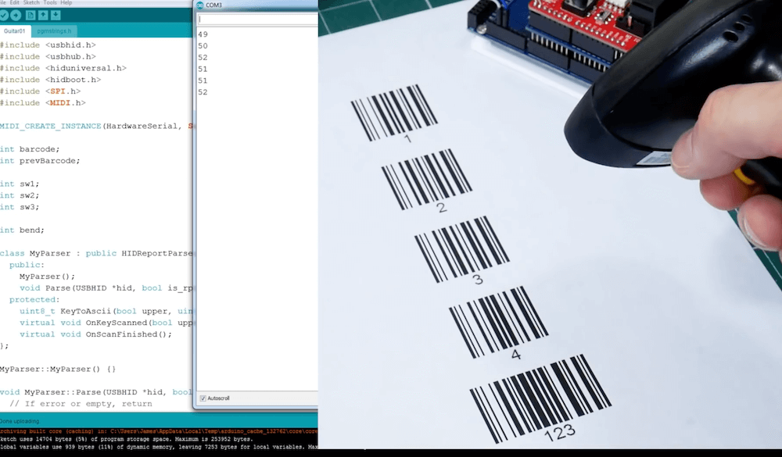The image size is (782, 457).
Task: Click the line '#include <usbhid.h>'
Action: point(48,45)
